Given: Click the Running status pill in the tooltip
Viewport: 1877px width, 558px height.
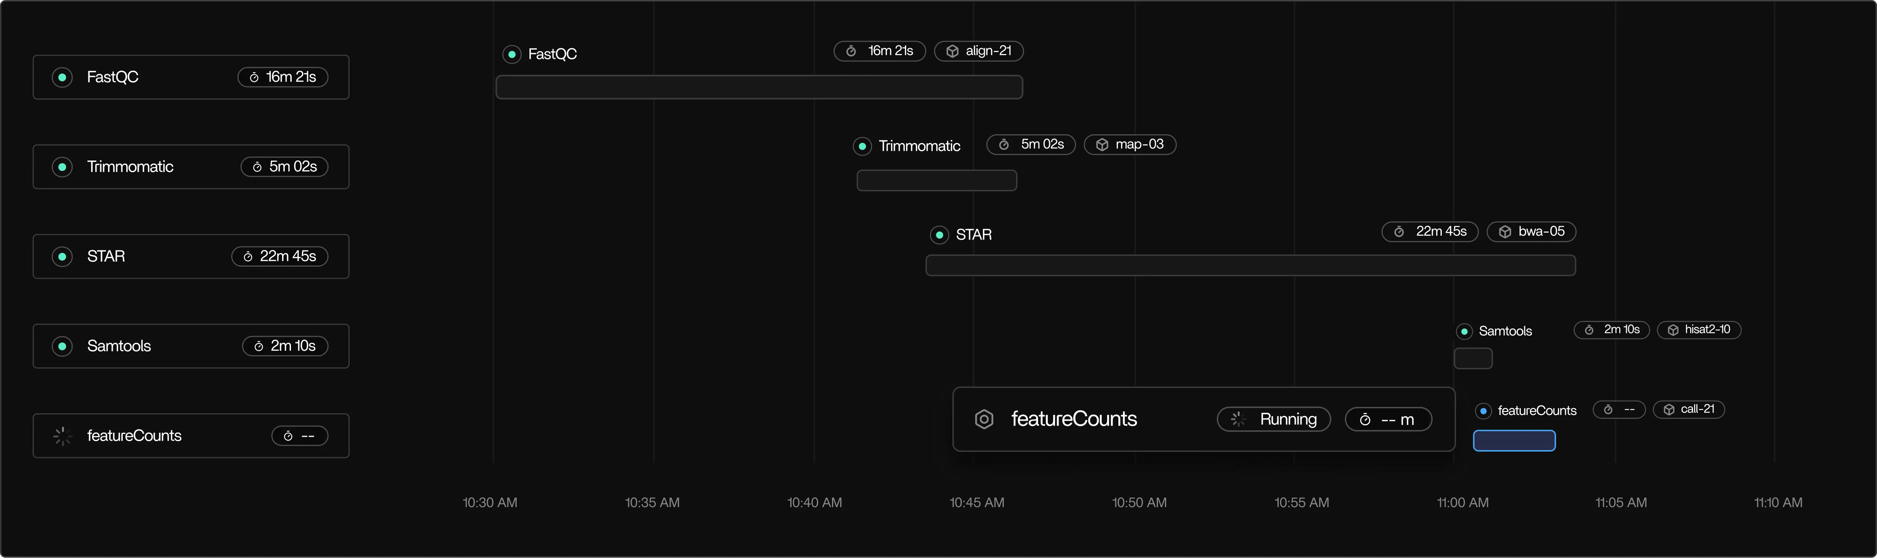Looking at the screenshot, I should [1274, 419].
